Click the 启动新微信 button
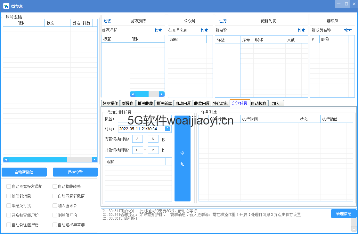This screenshot has width=358, height=234. [x=24, y=172]
